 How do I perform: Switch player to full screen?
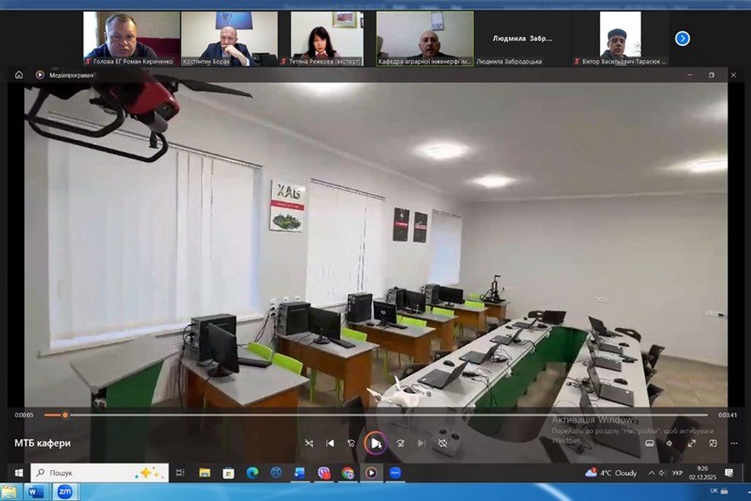(x=691, y=443)
